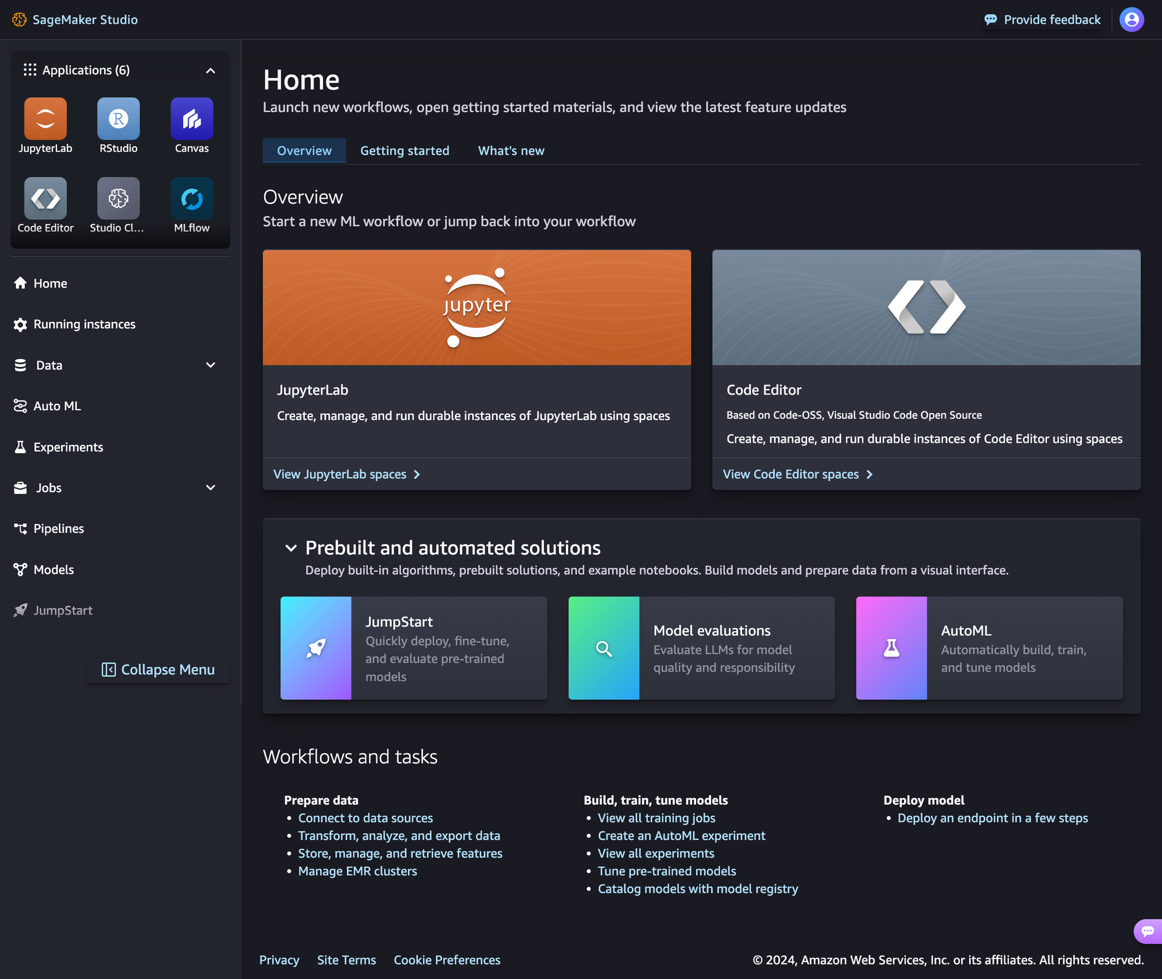Screen dimensions: 1162x979
Task: Click the Auto ML icon in sidebar
Action: click(x=20, y=406)
